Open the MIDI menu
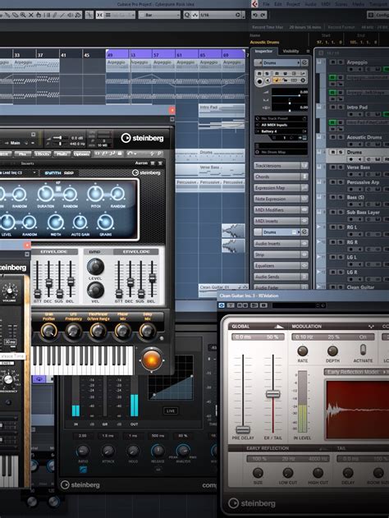The height and width of the screenshot is (518, 389). point(326,4)
